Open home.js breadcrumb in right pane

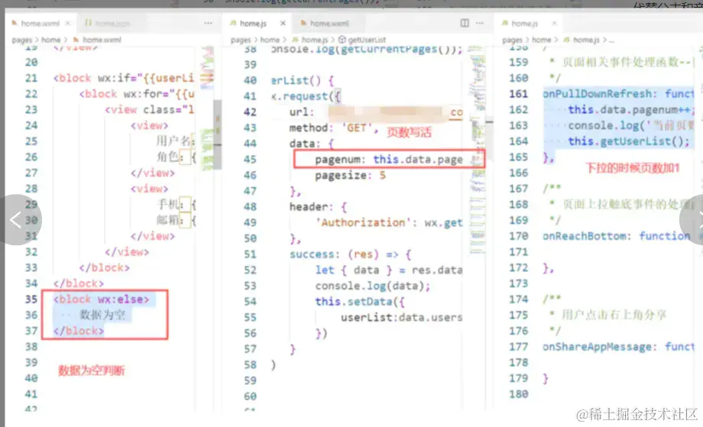[586, 40]
